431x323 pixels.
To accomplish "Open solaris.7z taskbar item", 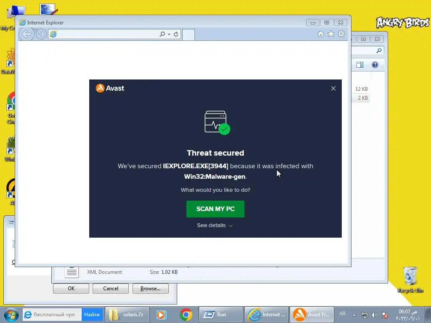I will 127,315.
